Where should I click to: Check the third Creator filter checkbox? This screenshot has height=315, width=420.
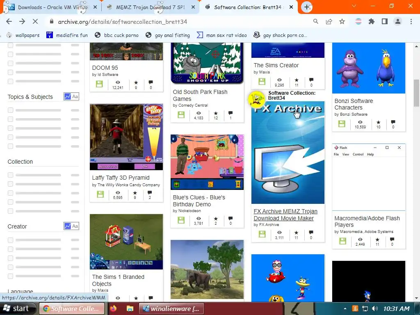pyautogui.click(x=10, y=258)
